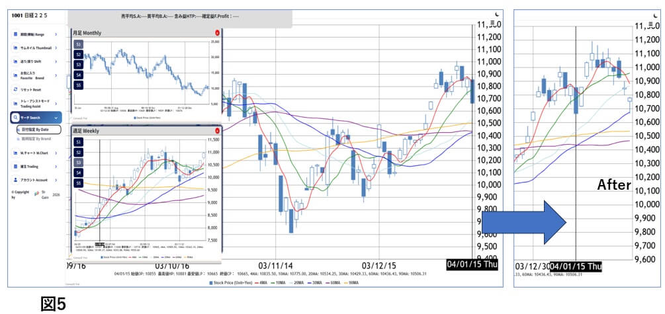Click the S.A./B.A. profit info bar
665x314 pixels.
click(x=180, y=17)
